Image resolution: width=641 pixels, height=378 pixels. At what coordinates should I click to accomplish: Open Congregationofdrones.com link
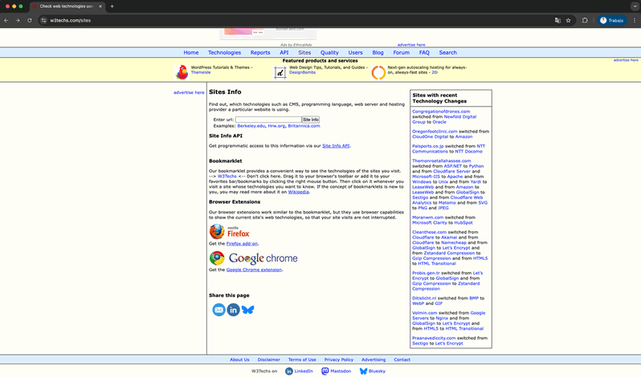(x=441, y=112)
